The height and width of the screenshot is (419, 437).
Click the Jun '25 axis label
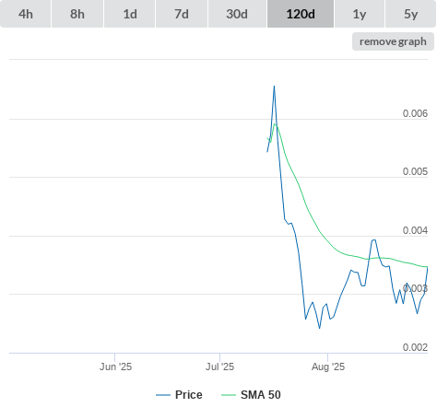pyautogui.click(x=115, y=367)
